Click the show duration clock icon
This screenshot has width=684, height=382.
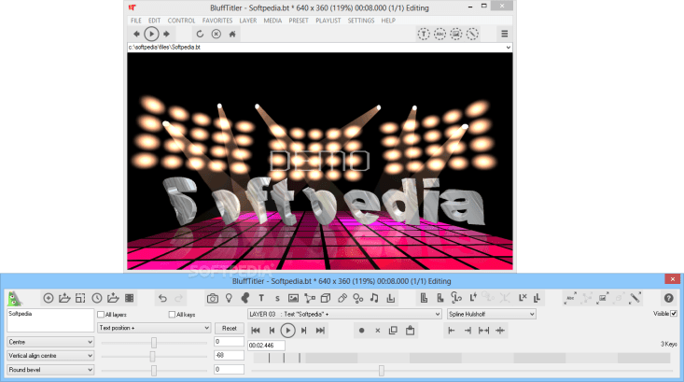[97, 298]
